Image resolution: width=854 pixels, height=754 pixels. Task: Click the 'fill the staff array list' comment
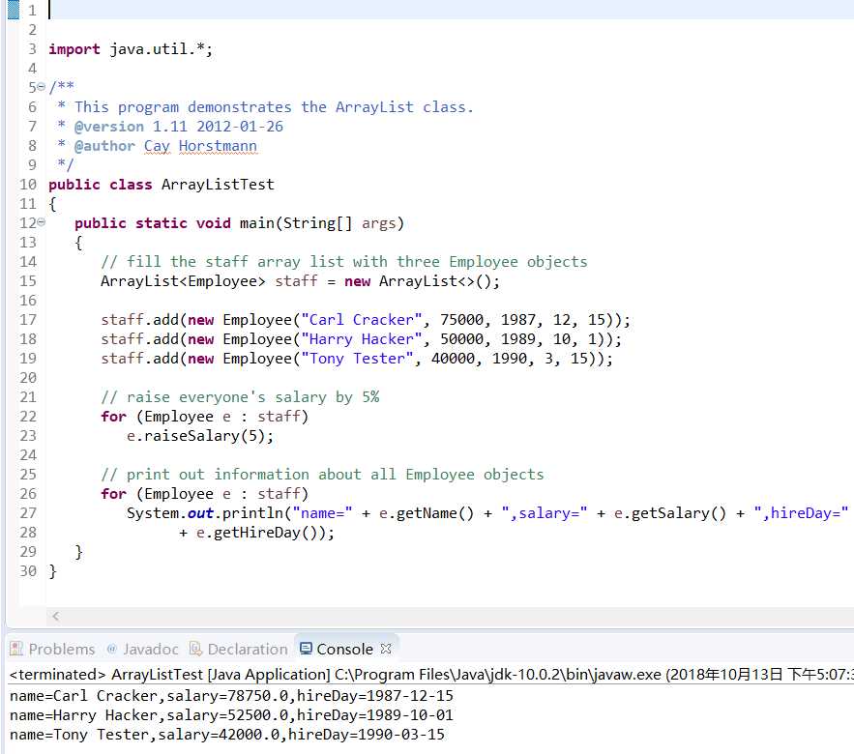(x=344, y=262)
